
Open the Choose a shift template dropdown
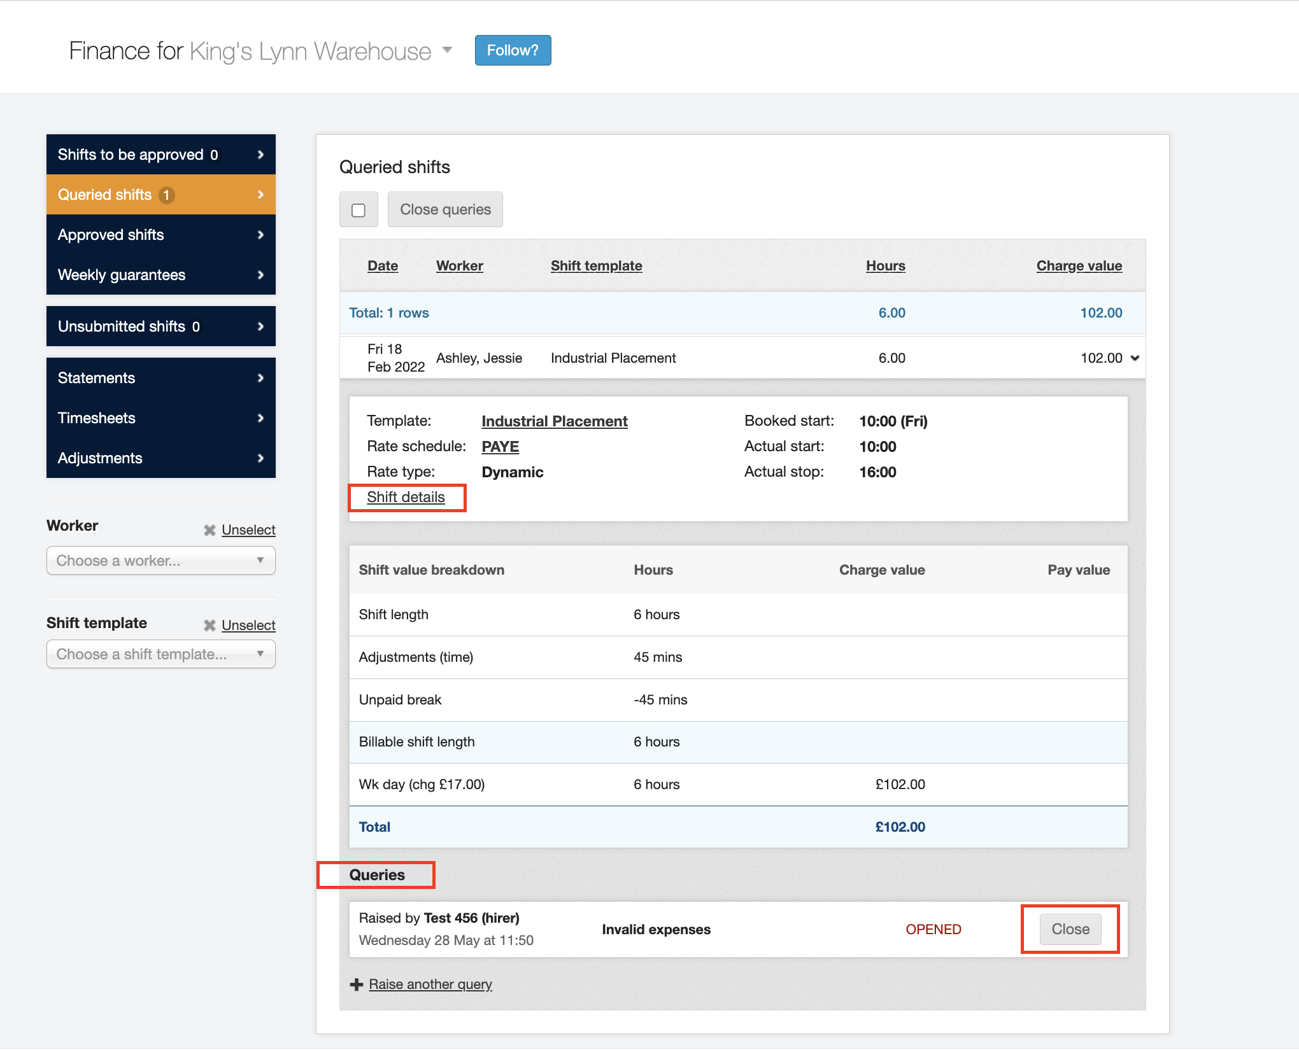point(160,654)
